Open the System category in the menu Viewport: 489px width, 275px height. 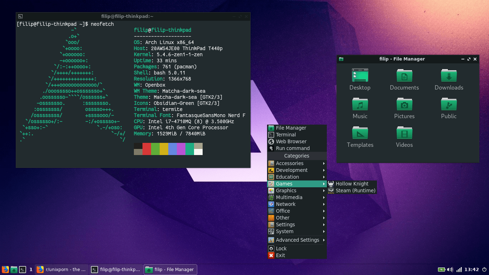click(x=297, y=231)
